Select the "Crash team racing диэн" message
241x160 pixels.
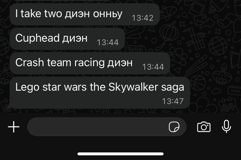click(x=90, y=63)
